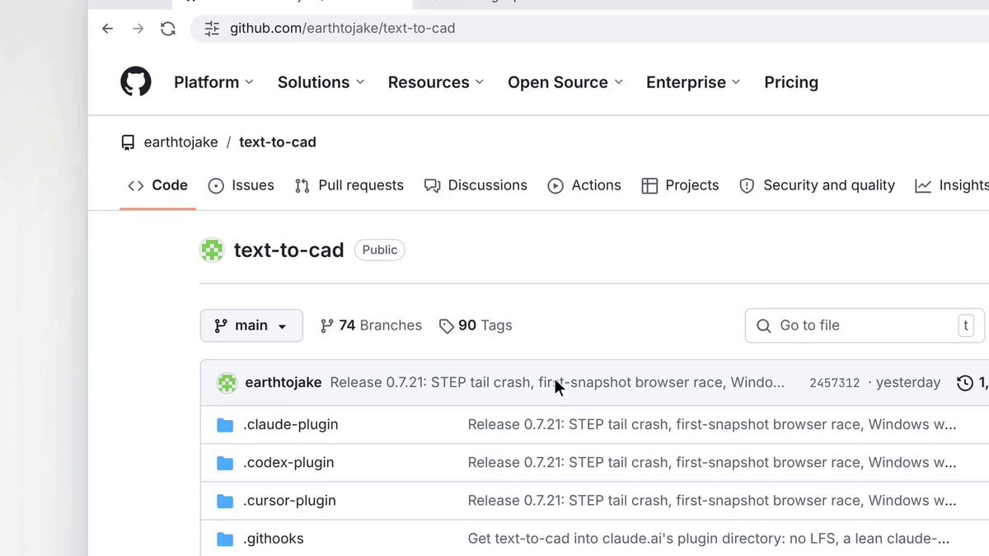Open commit hash 2457312

point(834,383)
